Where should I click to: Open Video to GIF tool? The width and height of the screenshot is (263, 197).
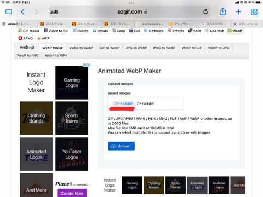click(56, 31)
